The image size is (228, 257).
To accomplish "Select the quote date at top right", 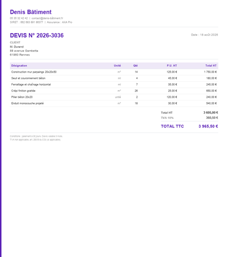I will point(205,35).
